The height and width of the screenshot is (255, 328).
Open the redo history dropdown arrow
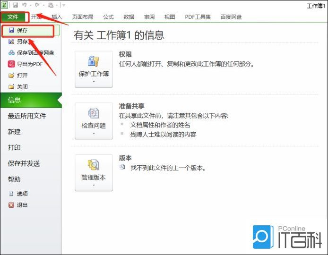43,5
